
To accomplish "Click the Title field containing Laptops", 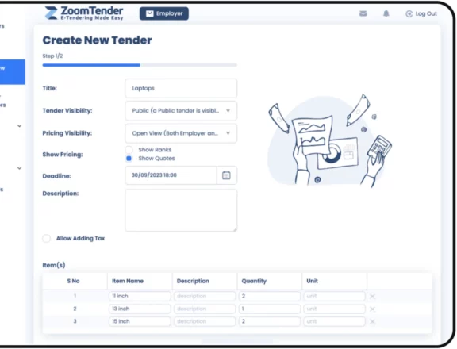I will click(181, 88).
